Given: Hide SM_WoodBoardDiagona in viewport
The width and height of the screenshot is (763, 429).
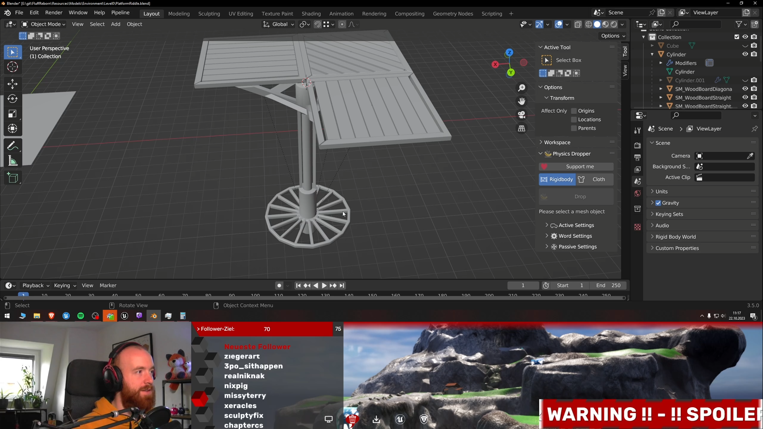Looking at the screenshot, I should [x=745, y=89].
